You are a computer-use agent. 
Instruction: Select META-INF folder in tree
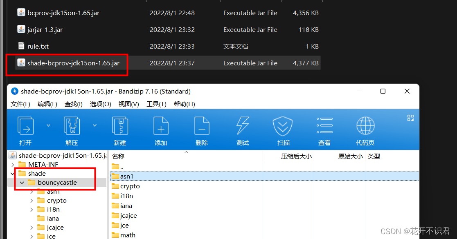tap(38, 165)
